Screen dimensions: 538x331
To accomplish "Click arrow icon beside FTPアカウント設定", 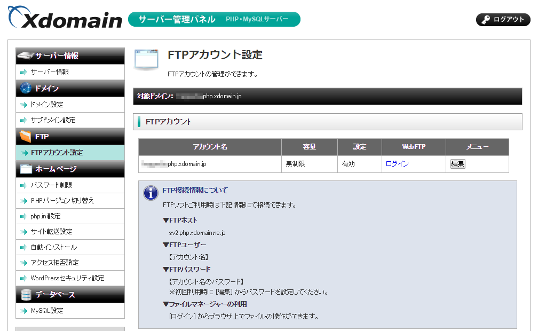I will pos(25,153).
